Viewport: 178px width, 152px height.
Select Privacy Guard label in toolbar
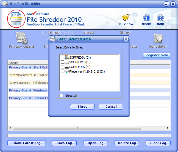(21, 46)
